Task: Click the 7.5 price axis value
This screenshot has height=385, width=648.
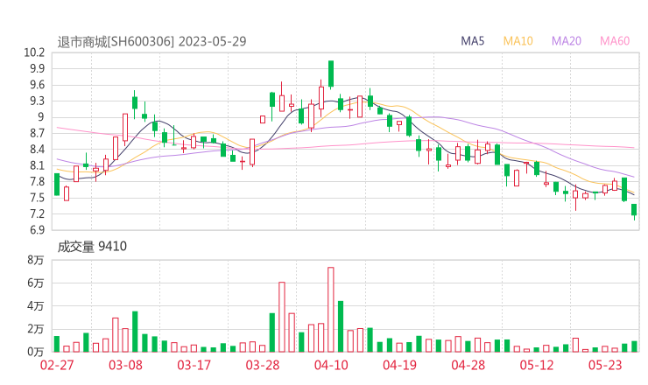Action: tap(37, 198)
